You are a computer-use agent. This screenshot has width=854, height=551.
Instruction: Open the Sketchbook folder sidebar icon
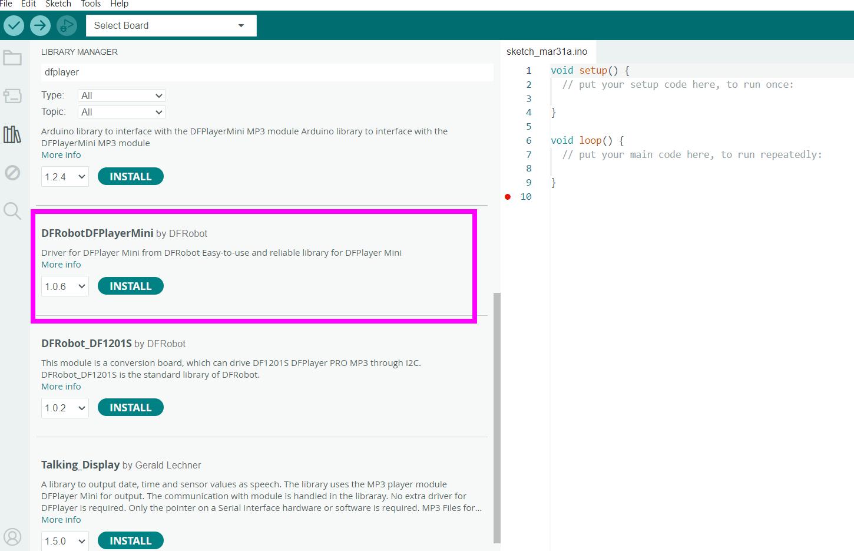tap(12, 58)
